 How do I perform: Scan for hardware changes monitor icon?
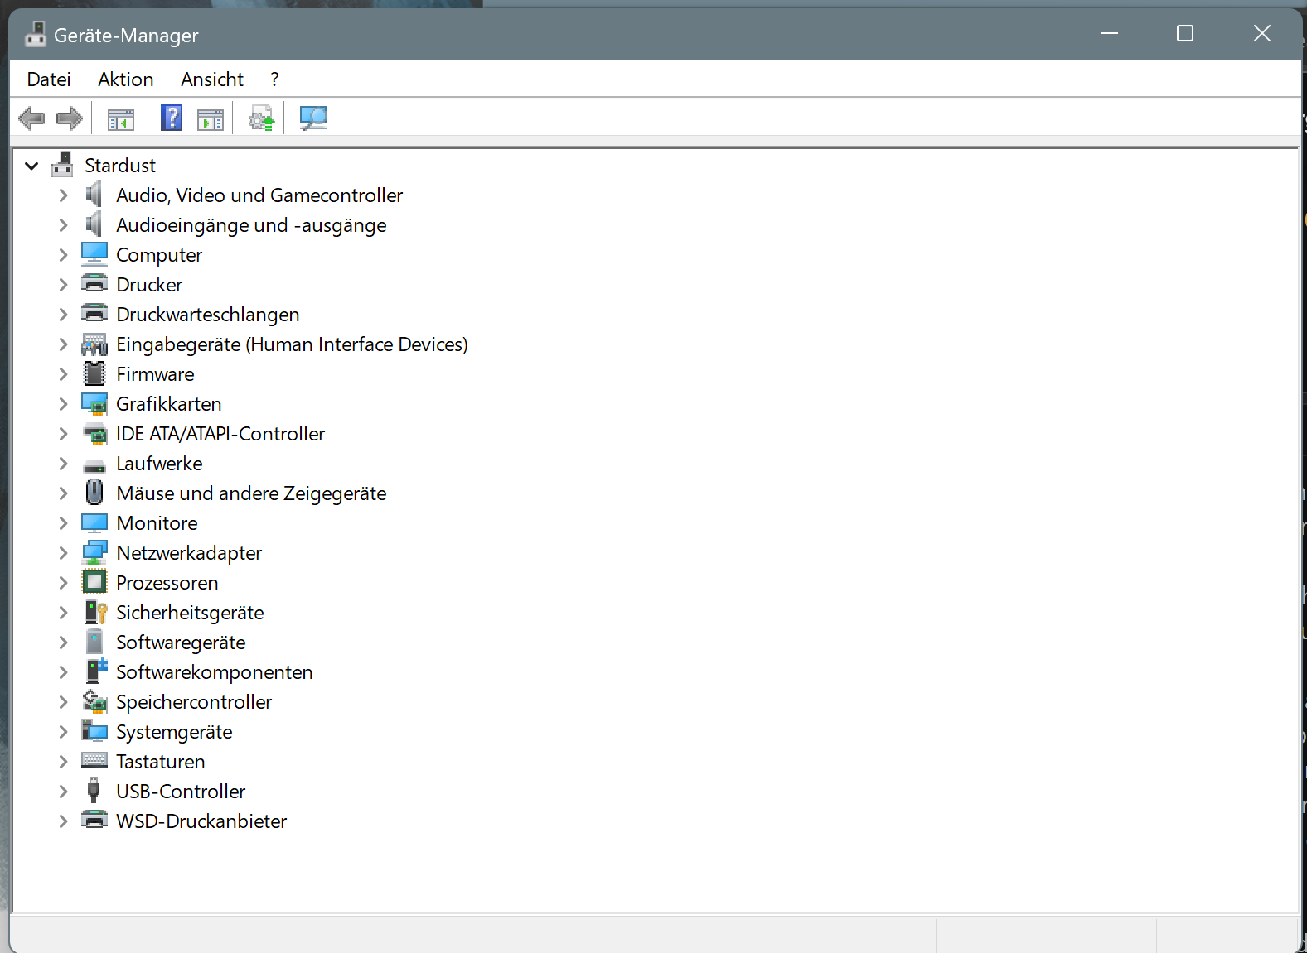coord(313,118)
